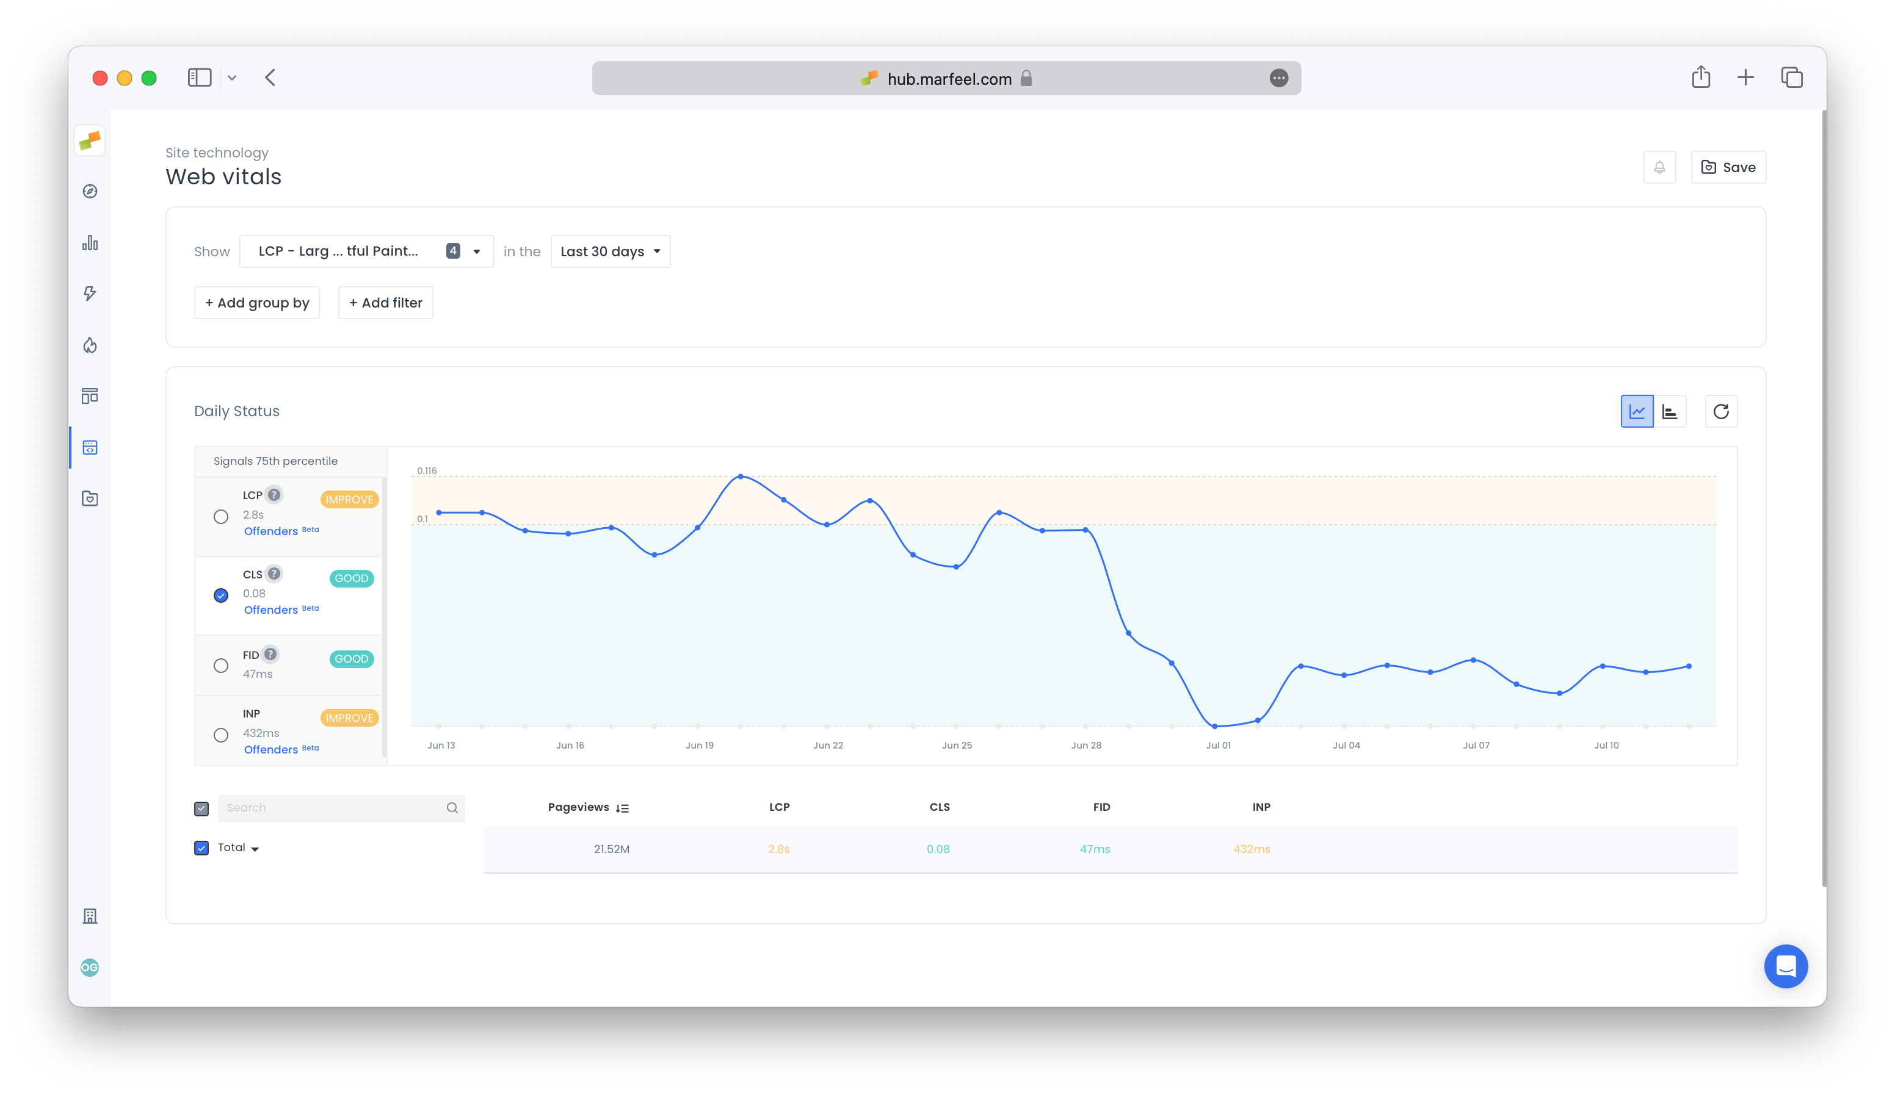Refresh the Daily Status chart
The height and width of the screenshot is (1097, 1895).
click(x=1721, y=411)
